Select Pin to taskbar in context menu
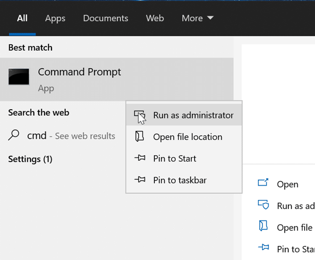315x260 pixels. tap(184, 180)
